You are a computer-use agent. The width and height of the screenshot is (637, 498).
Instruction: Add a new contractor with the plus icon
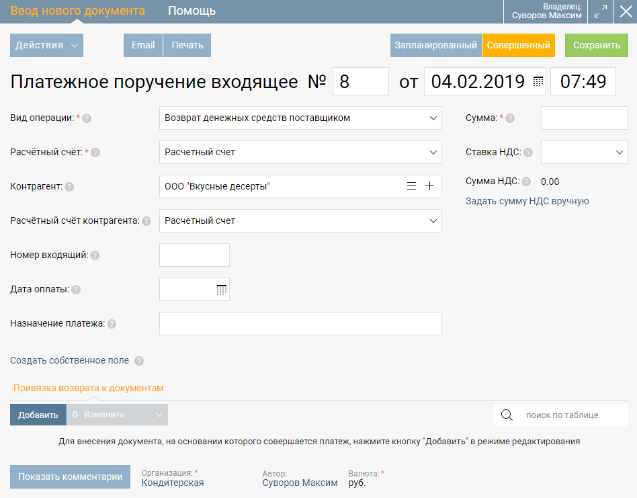click(x=429, y=186)
